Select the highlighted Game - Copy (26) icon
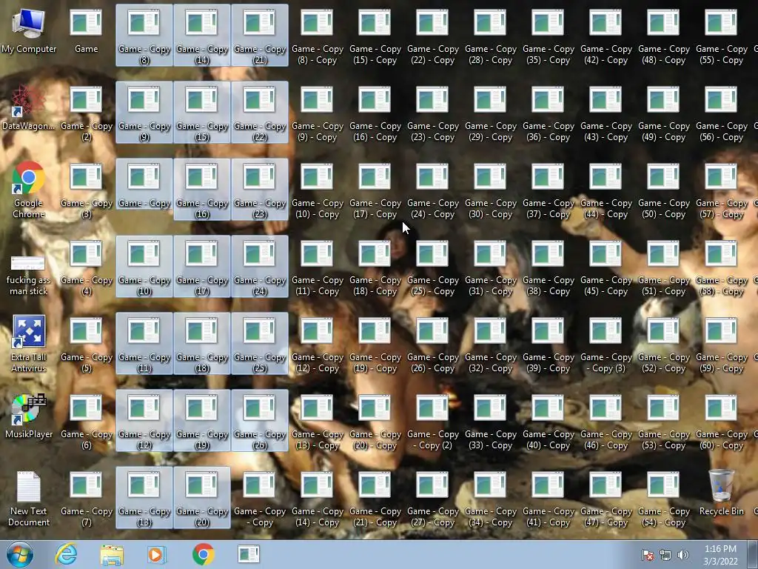Screen dimensions: 758x569 click(x=260, y=421)
